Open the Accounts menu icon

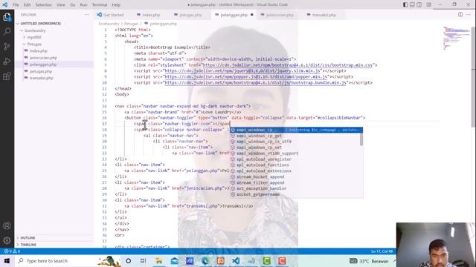pos(7,225)
